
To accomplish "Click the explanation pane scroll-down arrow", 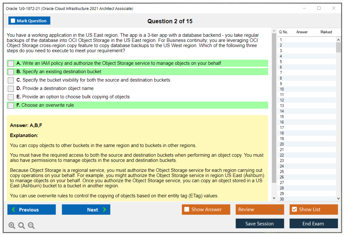I will click(274, 198).
